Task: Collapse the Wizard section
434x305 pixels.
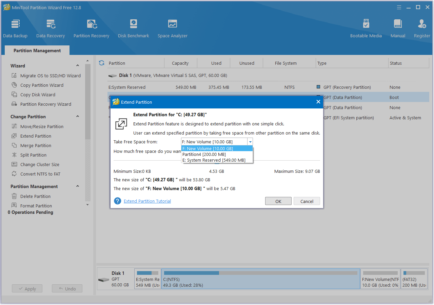Action: pos(77,65)
